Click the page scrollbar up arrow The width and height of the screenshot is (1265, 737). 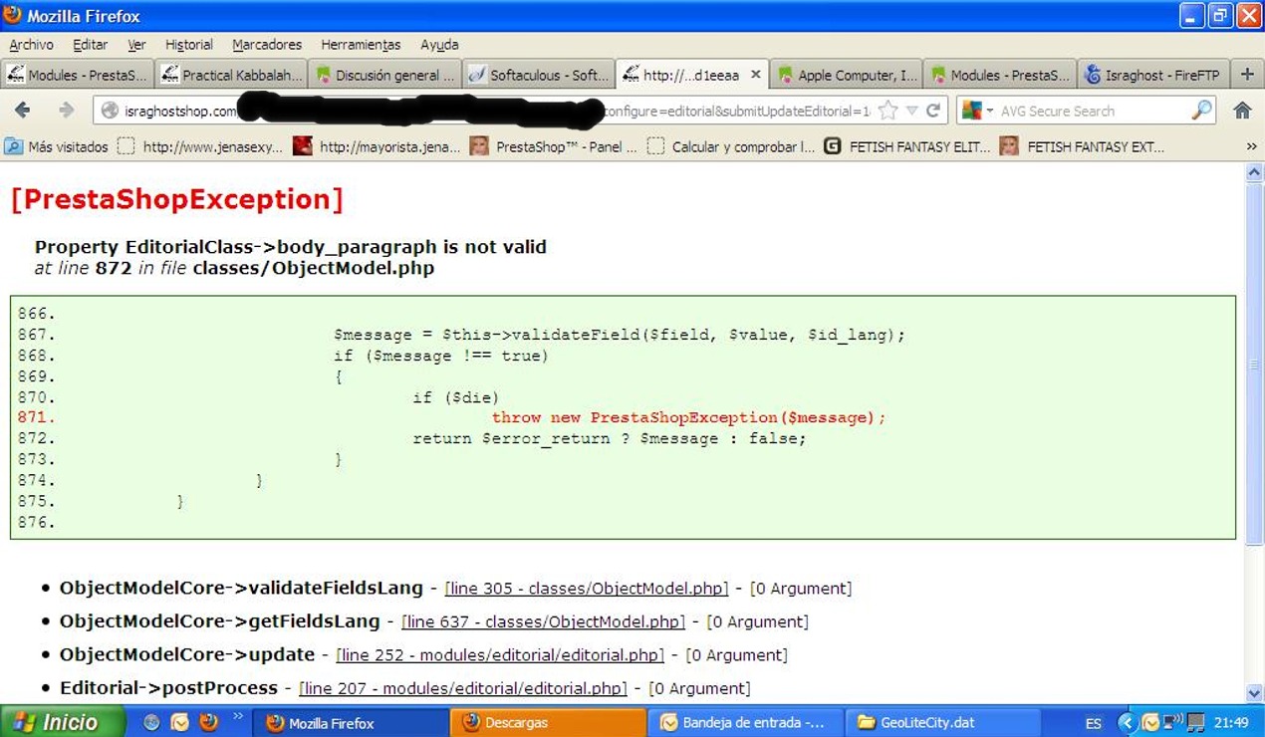[x=1255, y=172]
